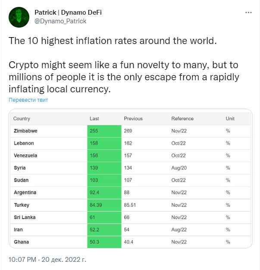Open the tweet's three-dot more menu

coord(248,13)
